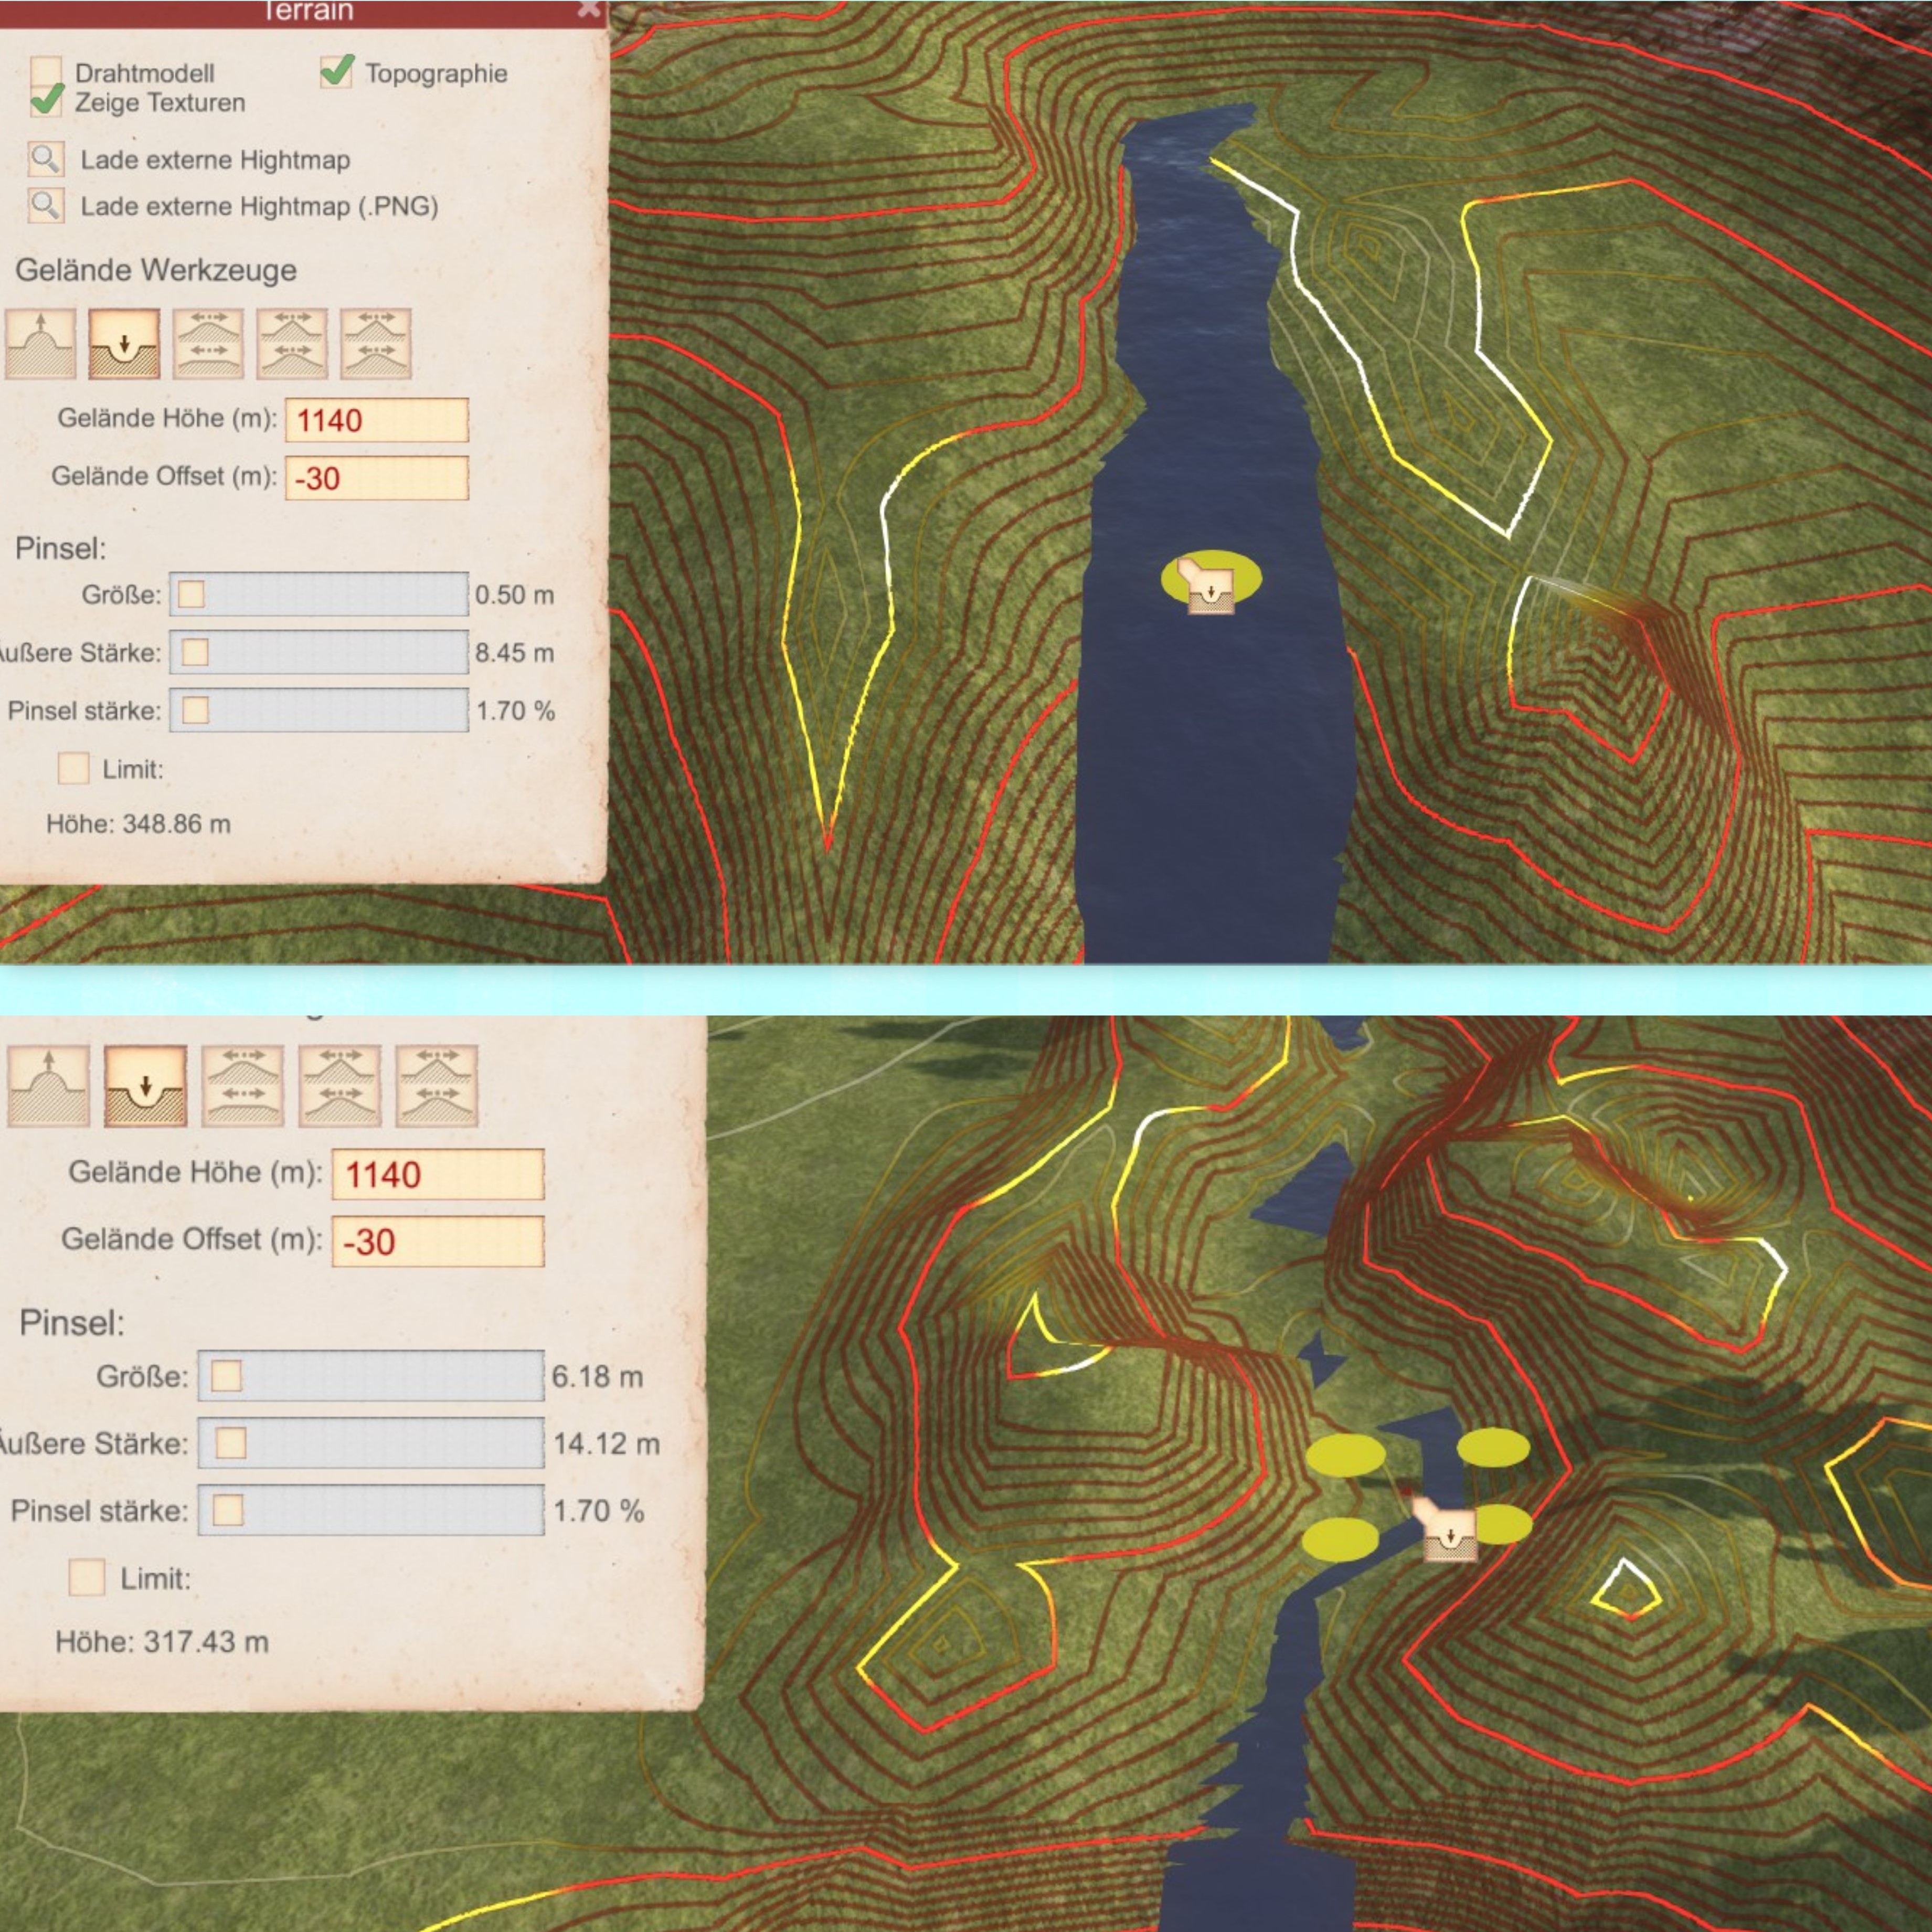Focus the Gelände Höhe field in upper panel
Image resolution: width=1932 pixels, height=1932 pixels.
[x=376, y=420]
